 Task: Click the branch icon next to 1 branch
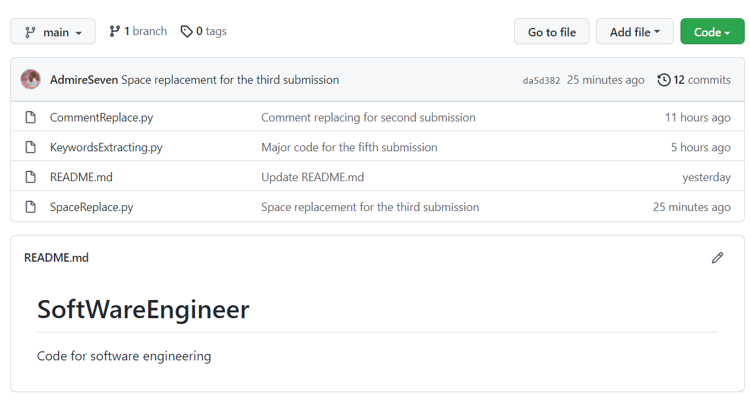(115, 31)
